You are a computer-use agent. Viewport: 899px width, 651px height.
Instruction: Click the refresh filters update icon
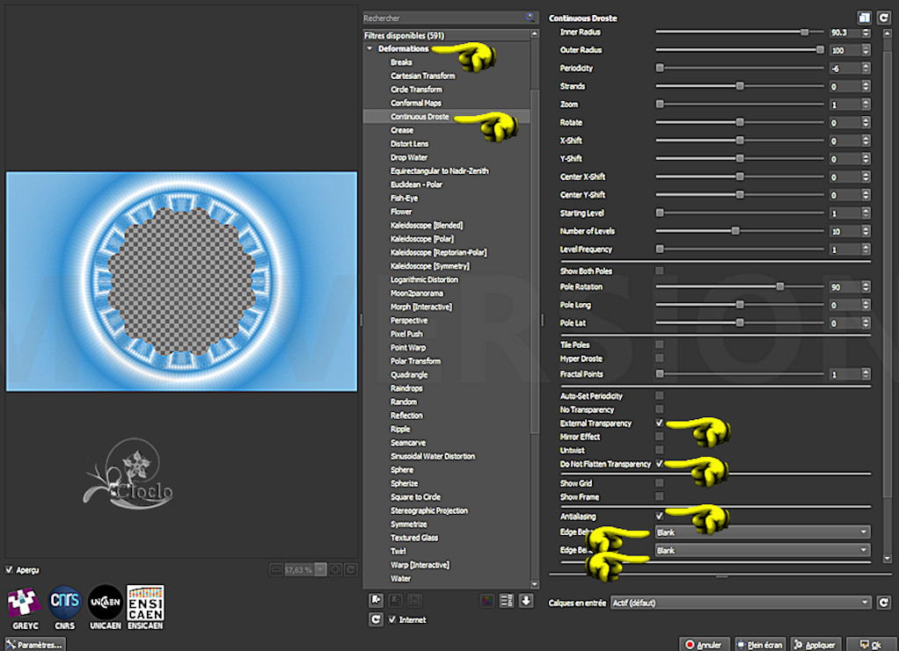click(x=376, y=619)
